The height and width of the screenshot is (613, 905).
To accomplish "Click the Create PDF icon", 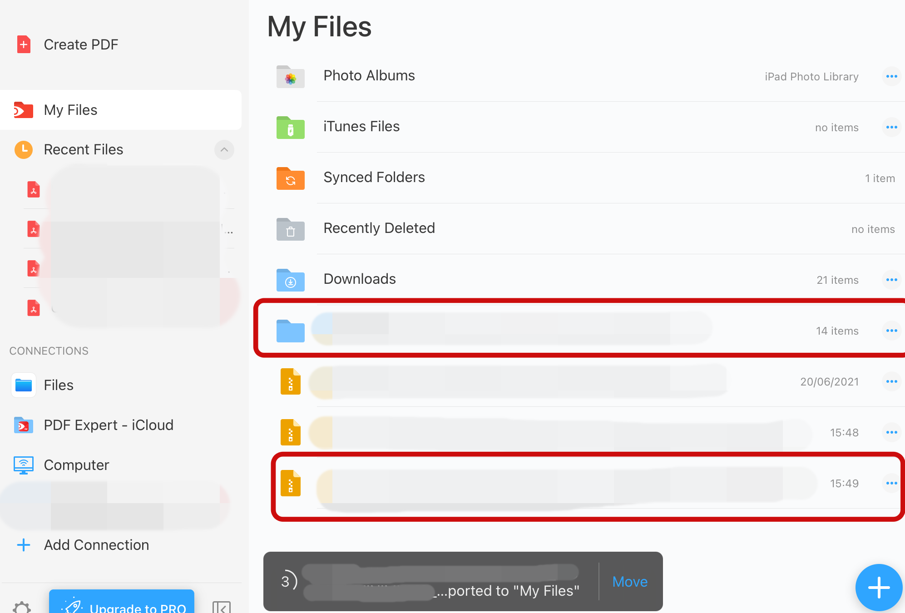I will tap(24, 44).
